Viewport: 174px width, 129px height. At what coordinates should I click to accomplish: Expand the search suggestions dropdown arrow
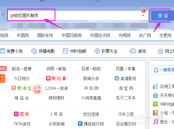143,16
